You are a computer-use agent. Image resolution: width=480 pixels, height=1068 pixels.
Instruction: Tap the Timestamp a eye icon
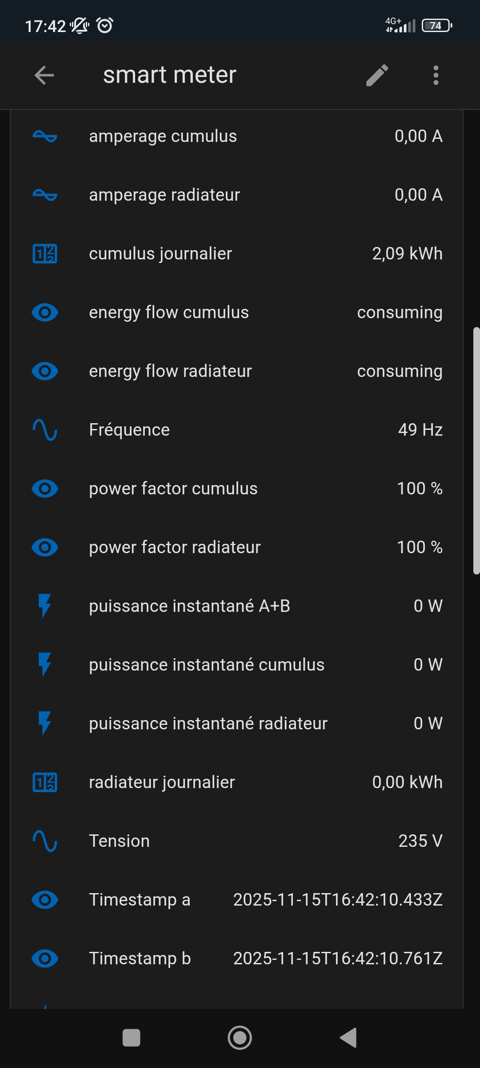click(x=45, y=900)
